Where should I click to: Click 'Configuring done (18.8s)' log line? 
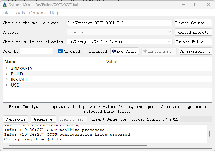tap(34, 139)
